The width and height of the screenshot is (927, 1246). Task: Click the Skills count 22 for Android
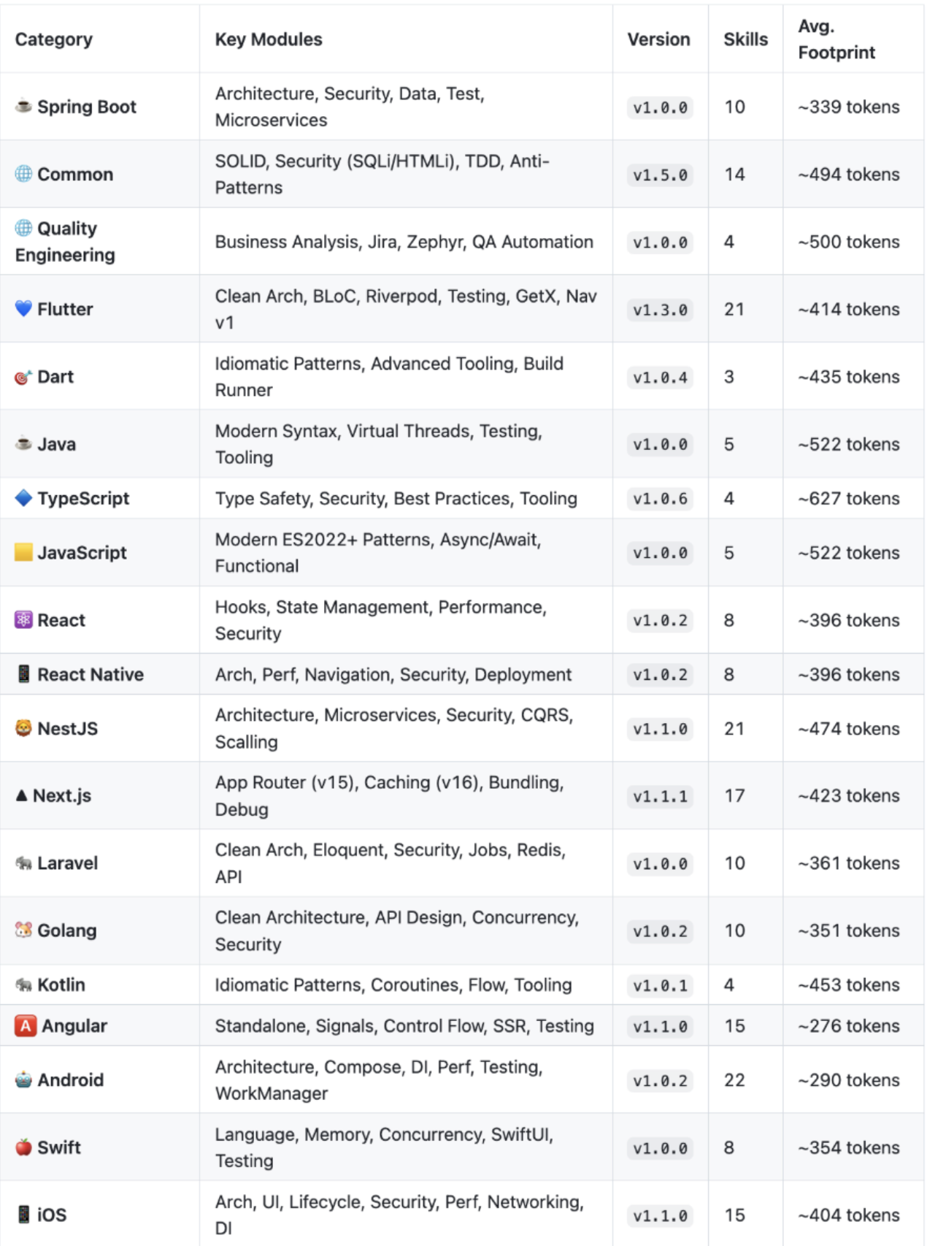(x=734, y=1079)
